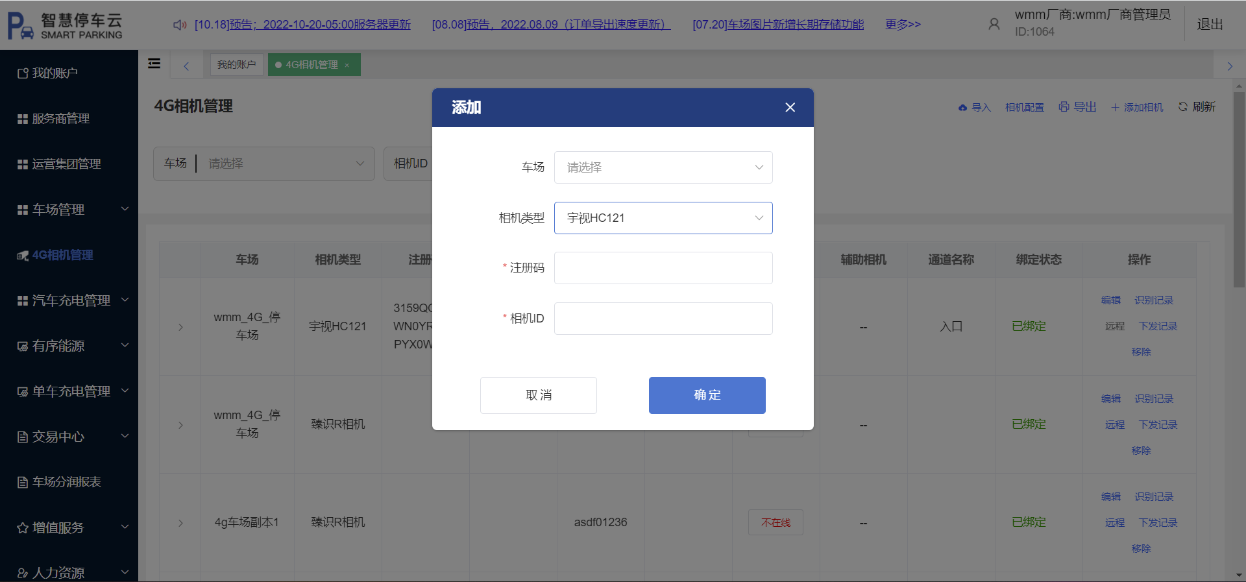
Task: Expand 人力资源 sidebar menu
Action: [x=69, y=572]
